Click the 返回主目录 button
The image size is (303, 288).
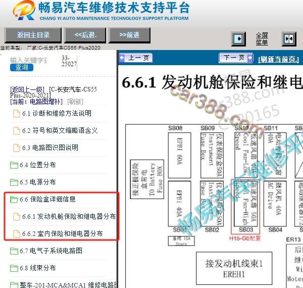[x=33, y=35]
